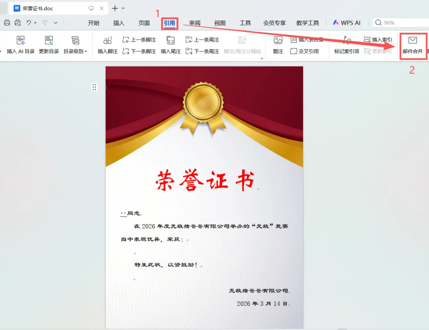The height and width of the screenshot is (330, 429).
Task: Expand quick access toolbar customize arrow
Action: tap(56, 23)
